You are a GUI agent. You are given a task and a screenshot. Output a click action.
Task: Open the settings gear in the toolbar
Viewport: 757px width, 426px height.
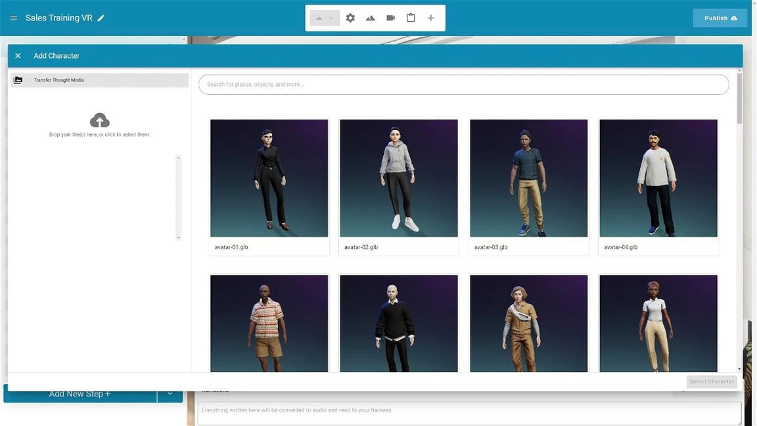click(x=350, y=18)
